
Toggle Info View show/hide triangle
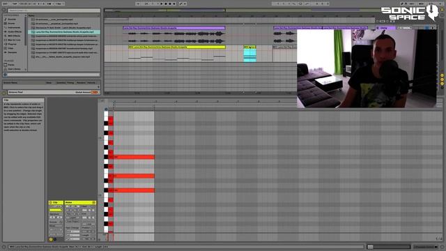click(x=3, y=247)
